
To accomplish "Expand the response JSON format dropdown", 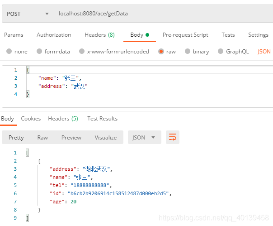I will (x=144, y=137).
